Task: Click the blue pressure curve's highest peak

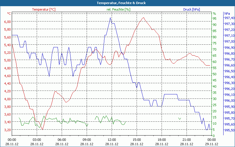Action: 110,18
